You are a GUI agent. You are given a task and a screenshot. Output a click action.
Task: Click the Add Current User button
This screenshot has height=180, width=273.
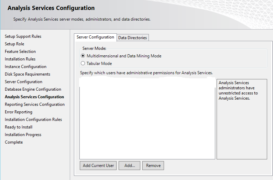click(98, 166)
